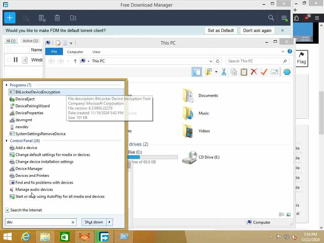Click FDM pause all downloads icon
Screen dimensions: 324x243
point(42,18)
